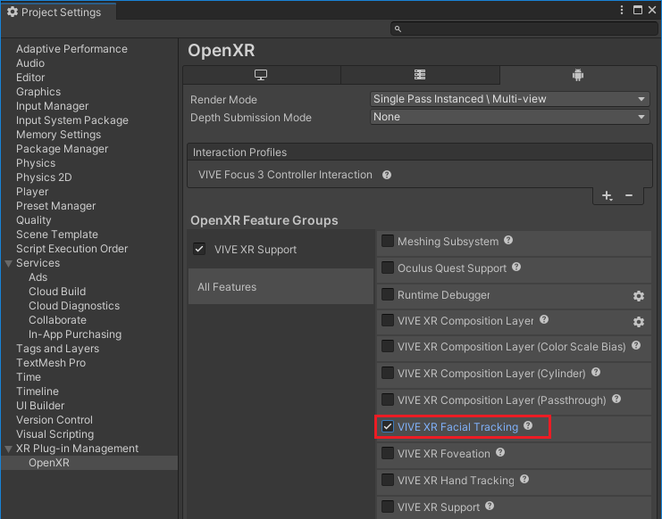Viewport: 662px width, 519px height.
Task: Select Quality settings
Action: (x=34, y=220)
